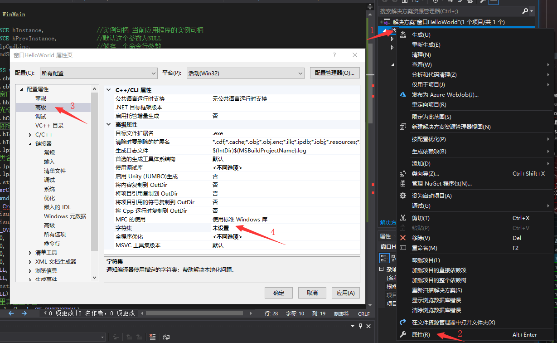Click the wrench icon next to 属性(R)
Screen dimensions: 557x343
pyautogui.click(x=402, y=335)
